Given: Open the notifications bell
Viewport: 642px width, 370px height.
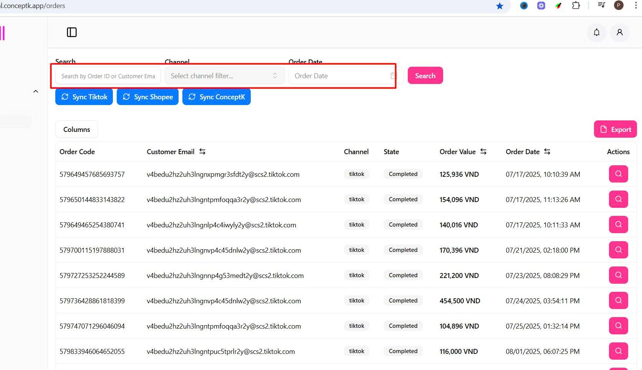Looking at the screenshot, I should 596,32.
